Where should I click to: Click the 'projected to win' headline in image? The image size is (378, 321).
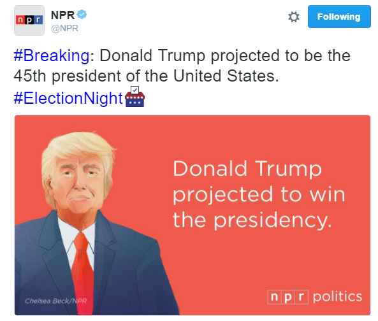[259, 195]
